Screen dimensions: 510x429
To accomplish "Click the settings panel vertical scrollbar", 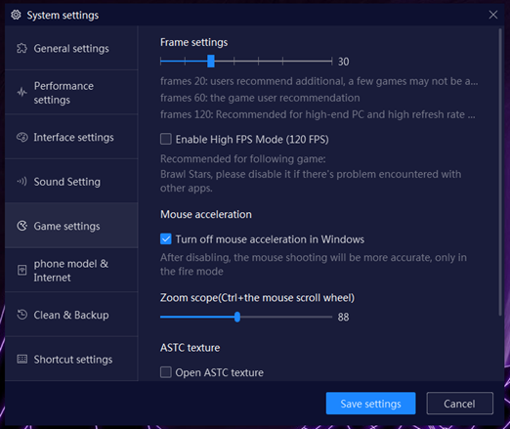I will tap(500, 172).
